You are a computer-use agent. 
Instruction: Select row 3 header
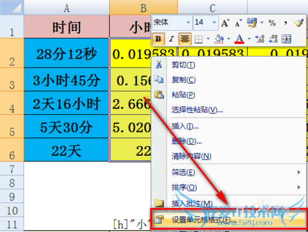point(12,79)
